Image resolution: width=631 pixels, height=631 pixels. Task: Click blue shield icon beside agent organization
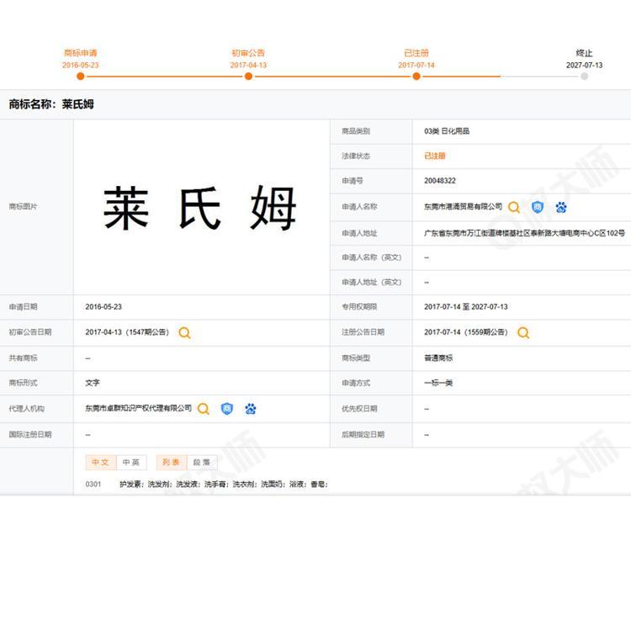pyautogui.click(x=227, y=409)
